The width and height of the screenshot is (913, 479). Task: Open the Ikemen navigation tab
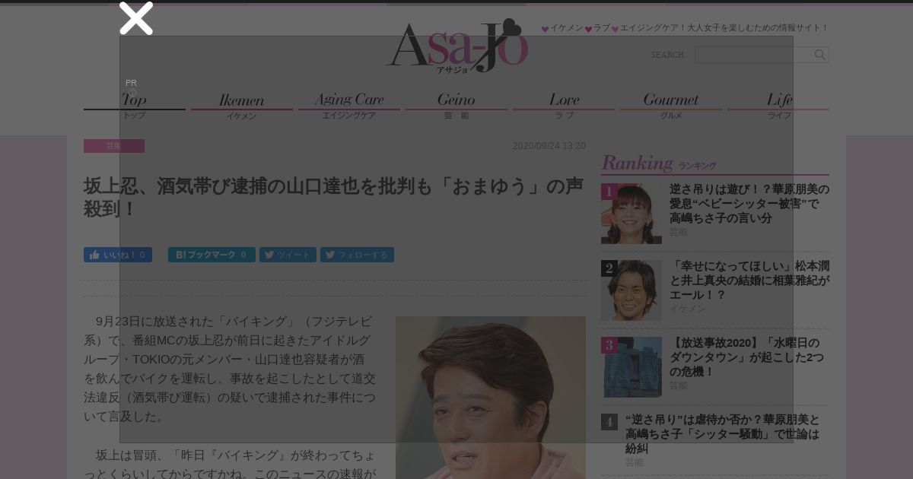pyautogui.click(x=242, y=105)
